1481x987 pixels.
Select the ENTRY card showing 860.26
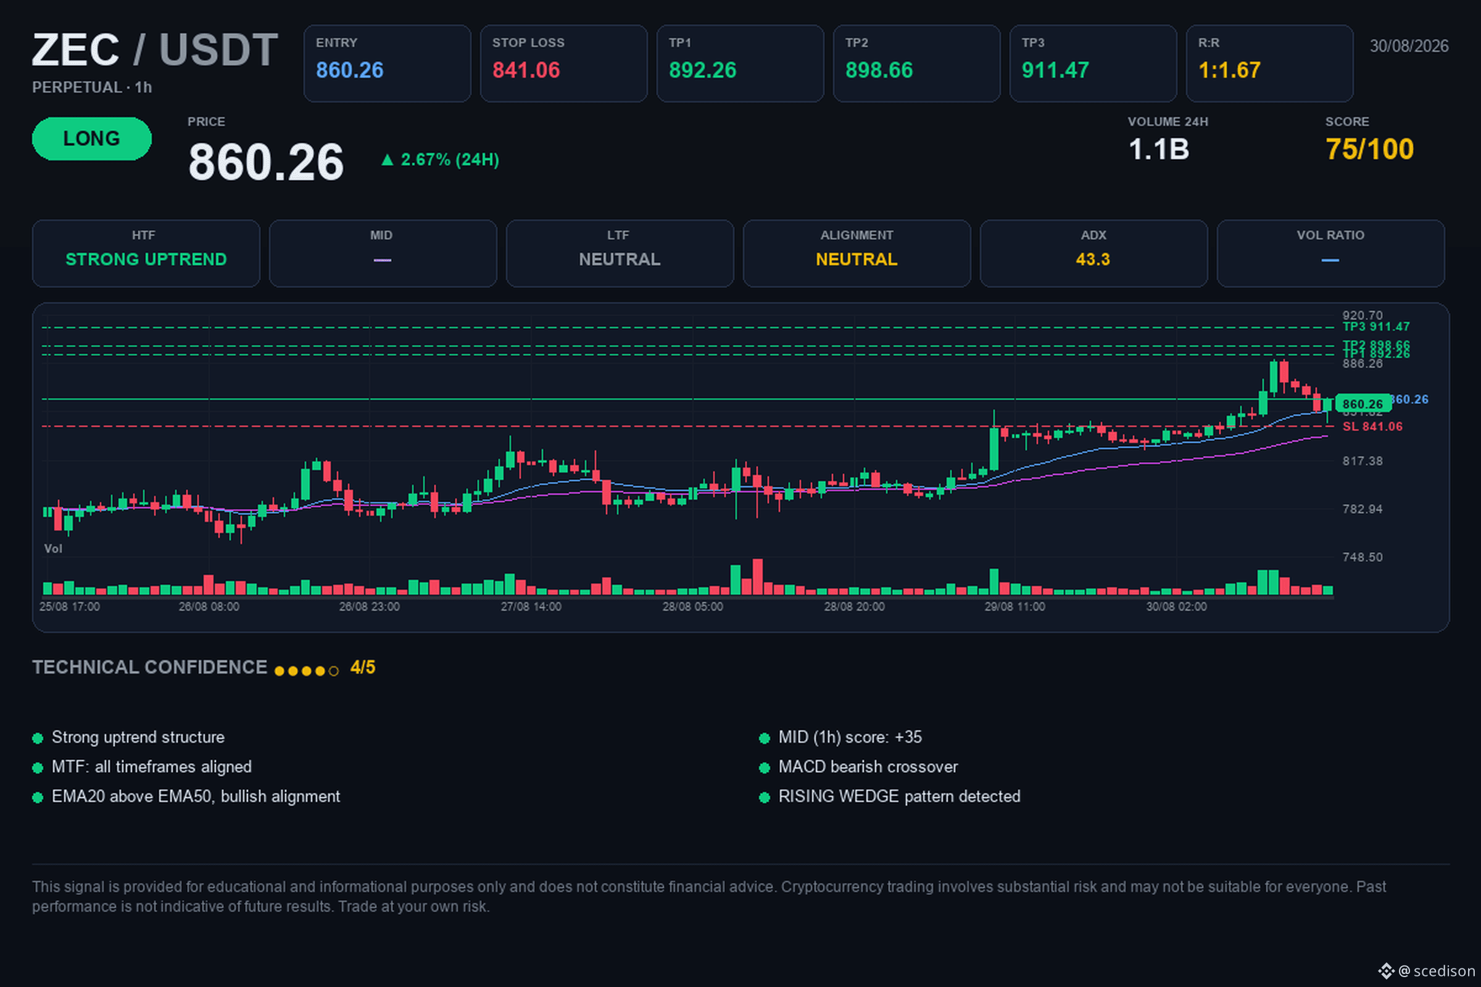tap(388, 64)
